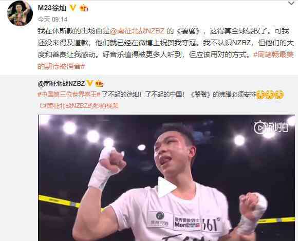Open the #周笔畅最美的期待被消音# hashtag

pyautogui.click(x=166, y=61)
